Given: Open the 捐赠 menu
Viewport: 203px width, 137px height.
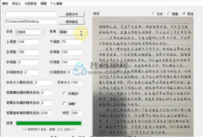Looking at the screenshot, I should (43, 4).
